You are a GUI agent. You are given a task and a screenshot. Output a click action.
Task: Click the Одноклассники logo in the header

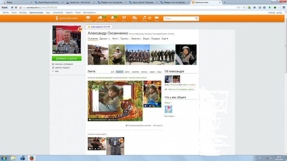[66, 18]
